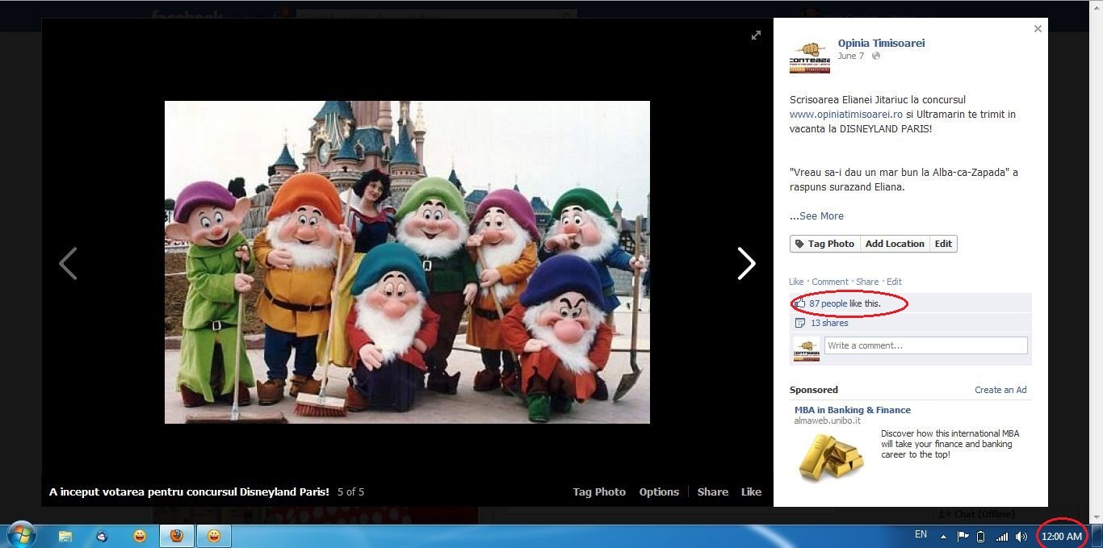The image size is (1103, 548).
Task: Click the network signal tray icon
Action: pos(1002,536)
